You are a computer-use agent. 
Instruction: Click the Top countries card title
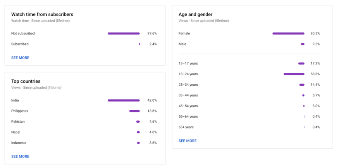[26, 81]
